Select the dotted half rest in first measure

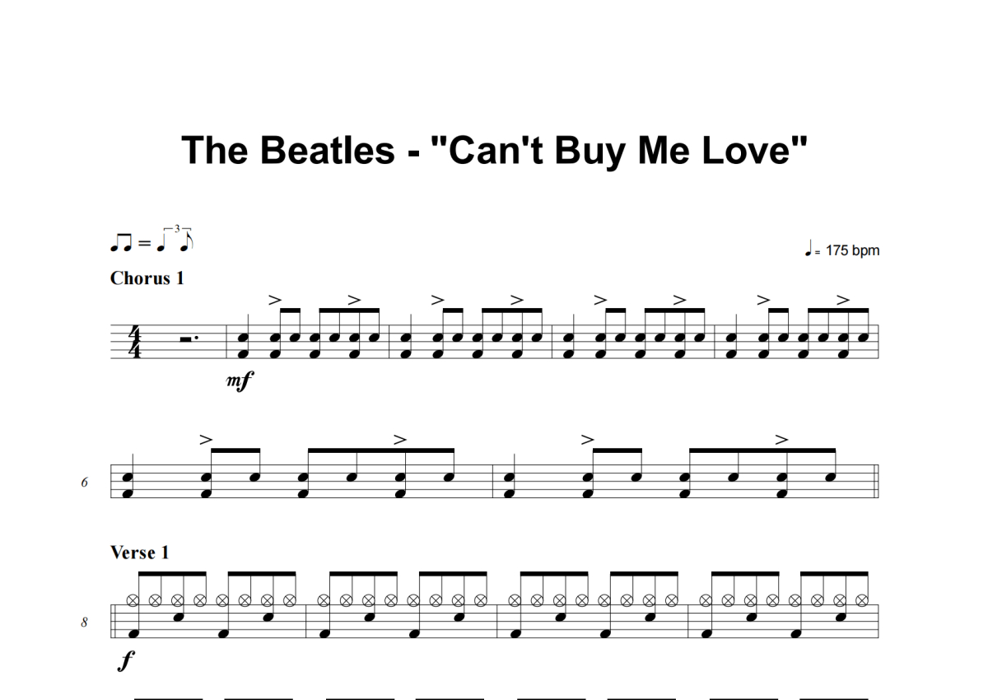[187, 338]
